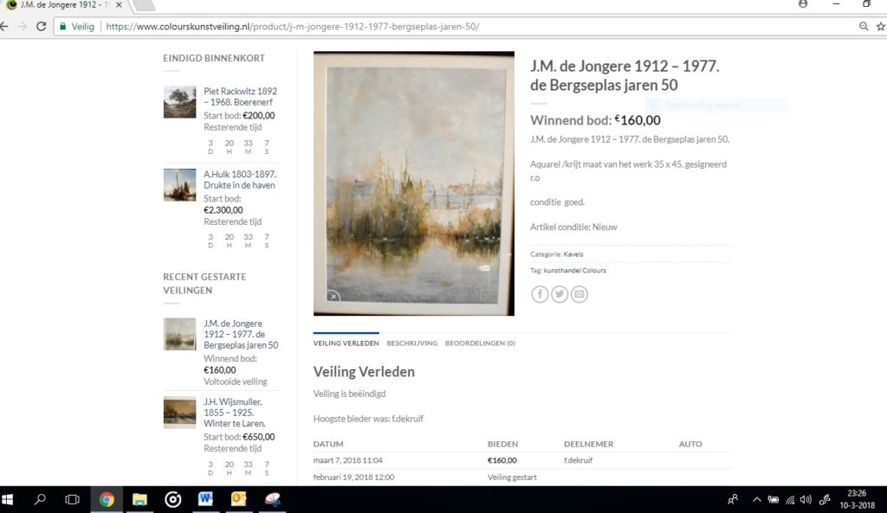Open the clock showing 23:26 10-3-2018
887x513 pixels.
click(857, 499)
